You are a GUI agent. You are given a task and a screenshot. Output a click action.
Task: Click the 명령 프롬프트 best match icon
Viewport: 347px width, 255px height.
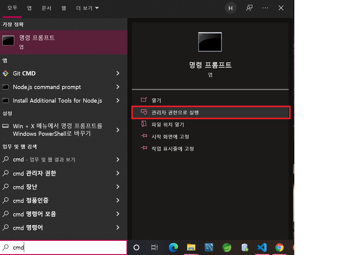pyautogui.click(x=8, y=40)
